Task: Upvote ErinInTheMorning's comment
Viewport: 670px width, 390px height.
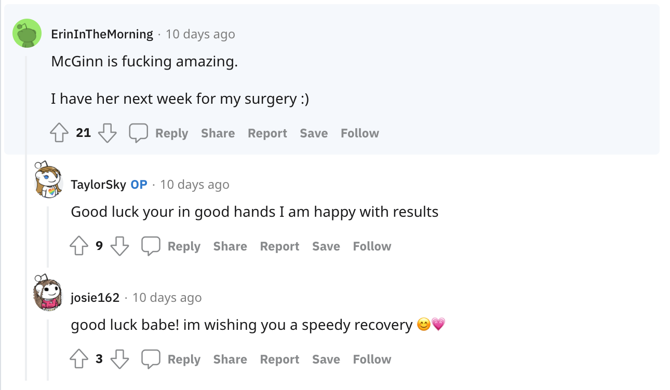Action: point(59,133)
